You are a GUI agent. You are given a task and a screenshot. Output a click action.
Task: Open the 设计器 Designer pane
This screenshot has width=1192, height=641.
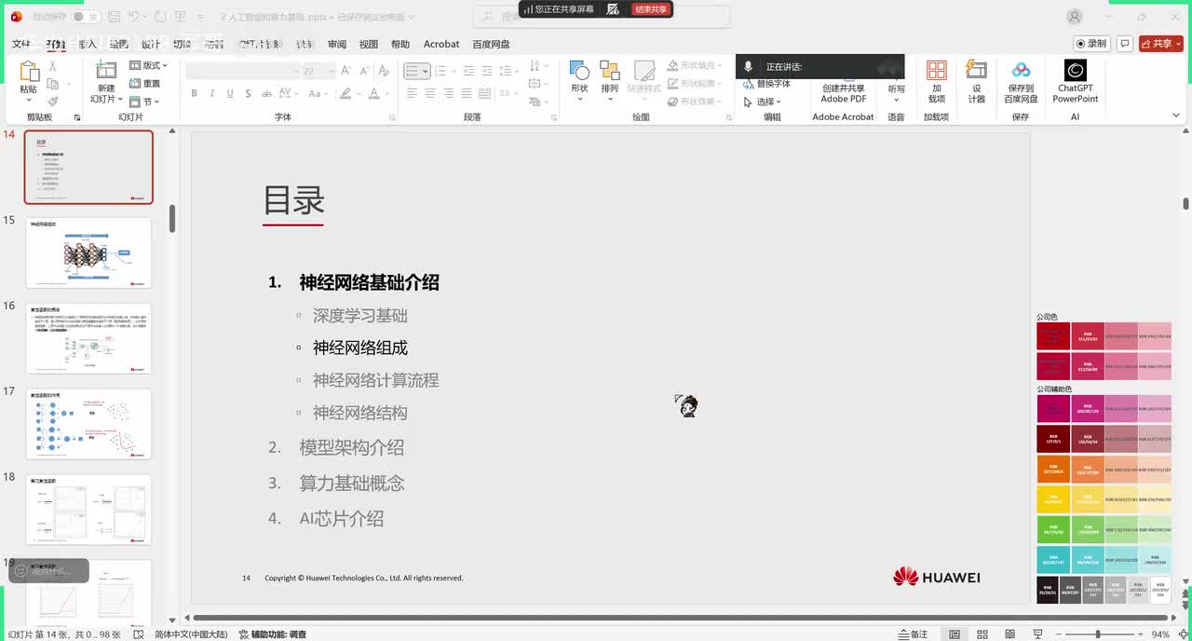pos(976,82)
